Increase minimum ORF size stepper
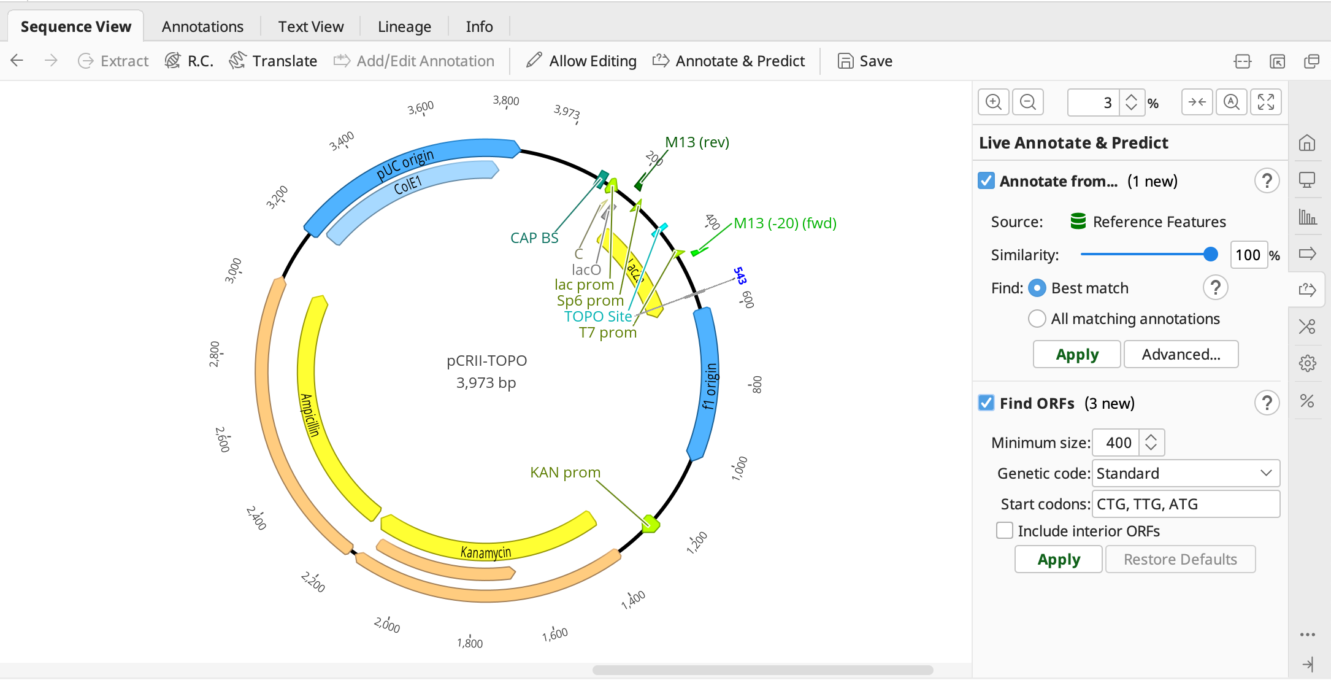Image resolution: width=1331 pixels, height=680 pixels. click(x=1151, y=437)
